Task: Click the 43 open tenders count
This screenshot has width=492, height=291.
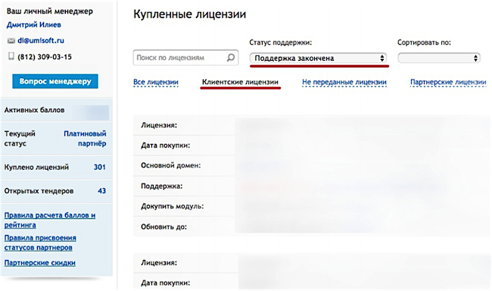Action: tap(101, 191)
